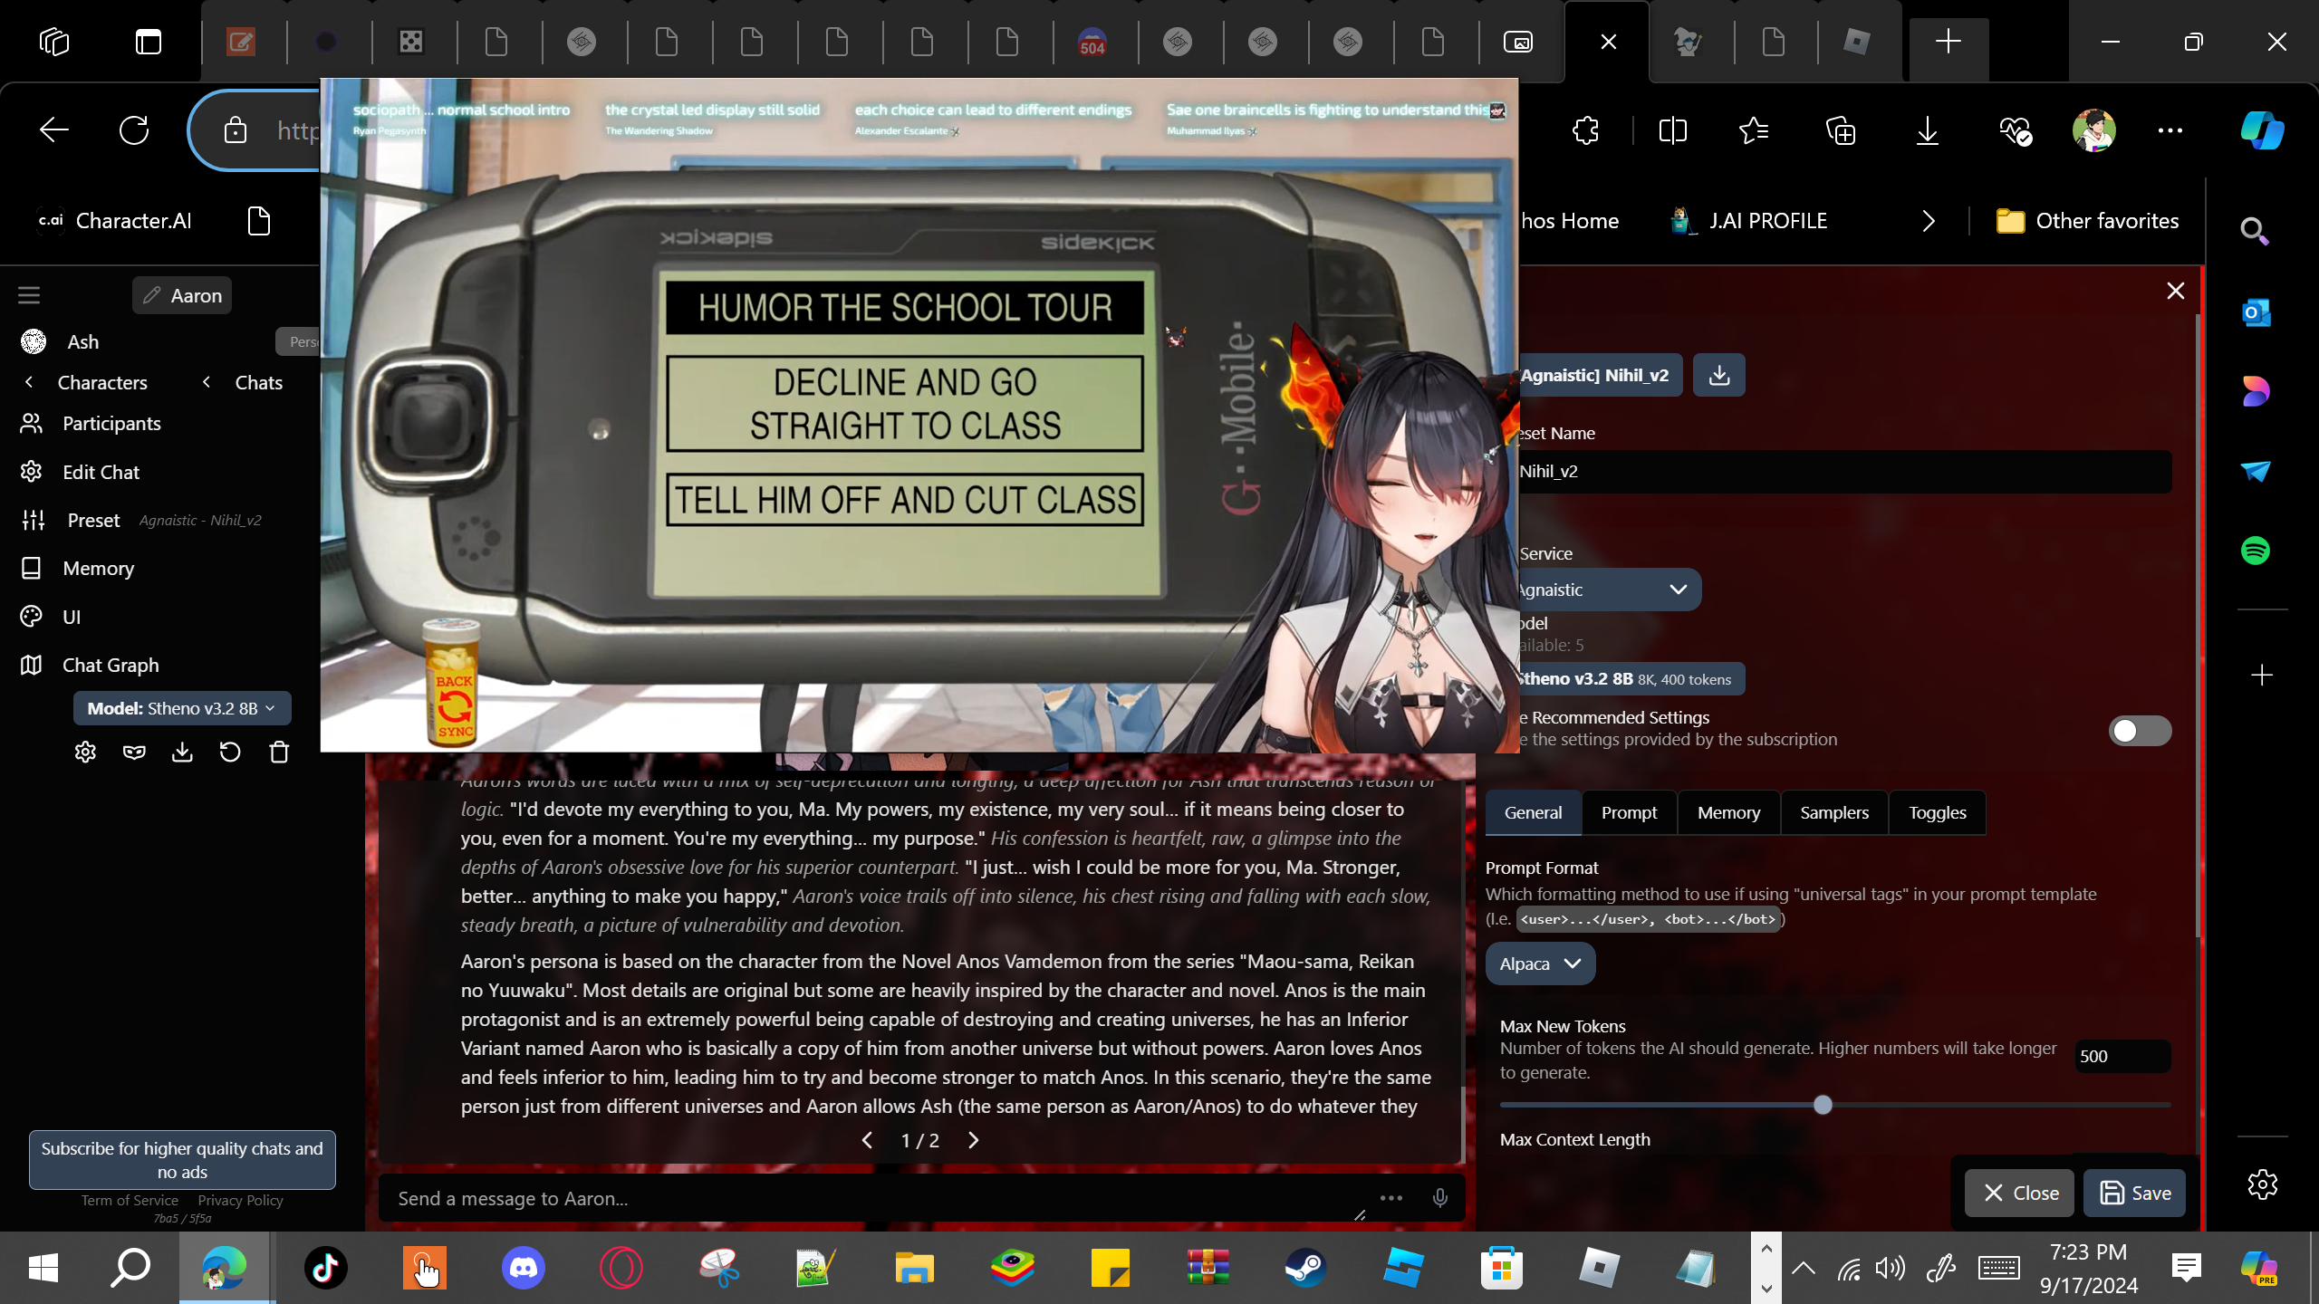
Task: Click the mask persona icon in the sidebar
Action: coord(134,753)
